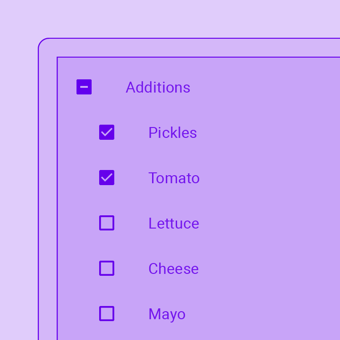Check the Mayo option box
340x340 pixels.
[x=107, y=314]
